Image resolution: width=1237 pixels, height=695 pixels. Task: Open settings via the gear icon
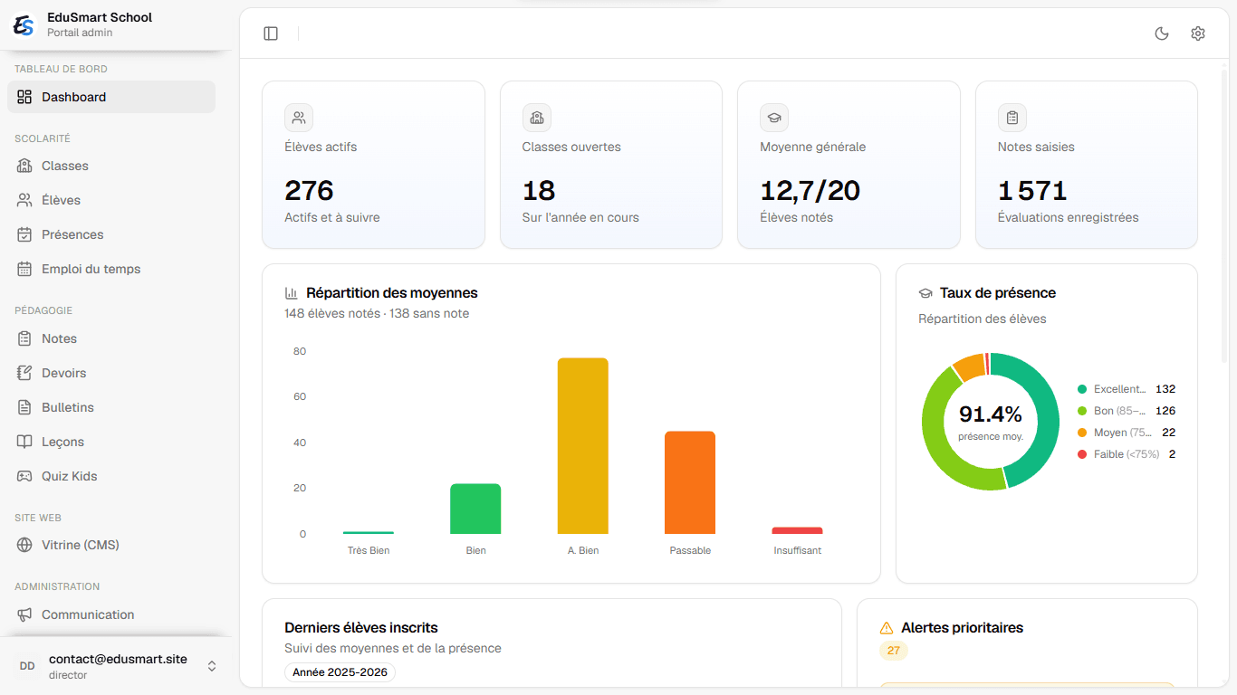coord(1198,33)
